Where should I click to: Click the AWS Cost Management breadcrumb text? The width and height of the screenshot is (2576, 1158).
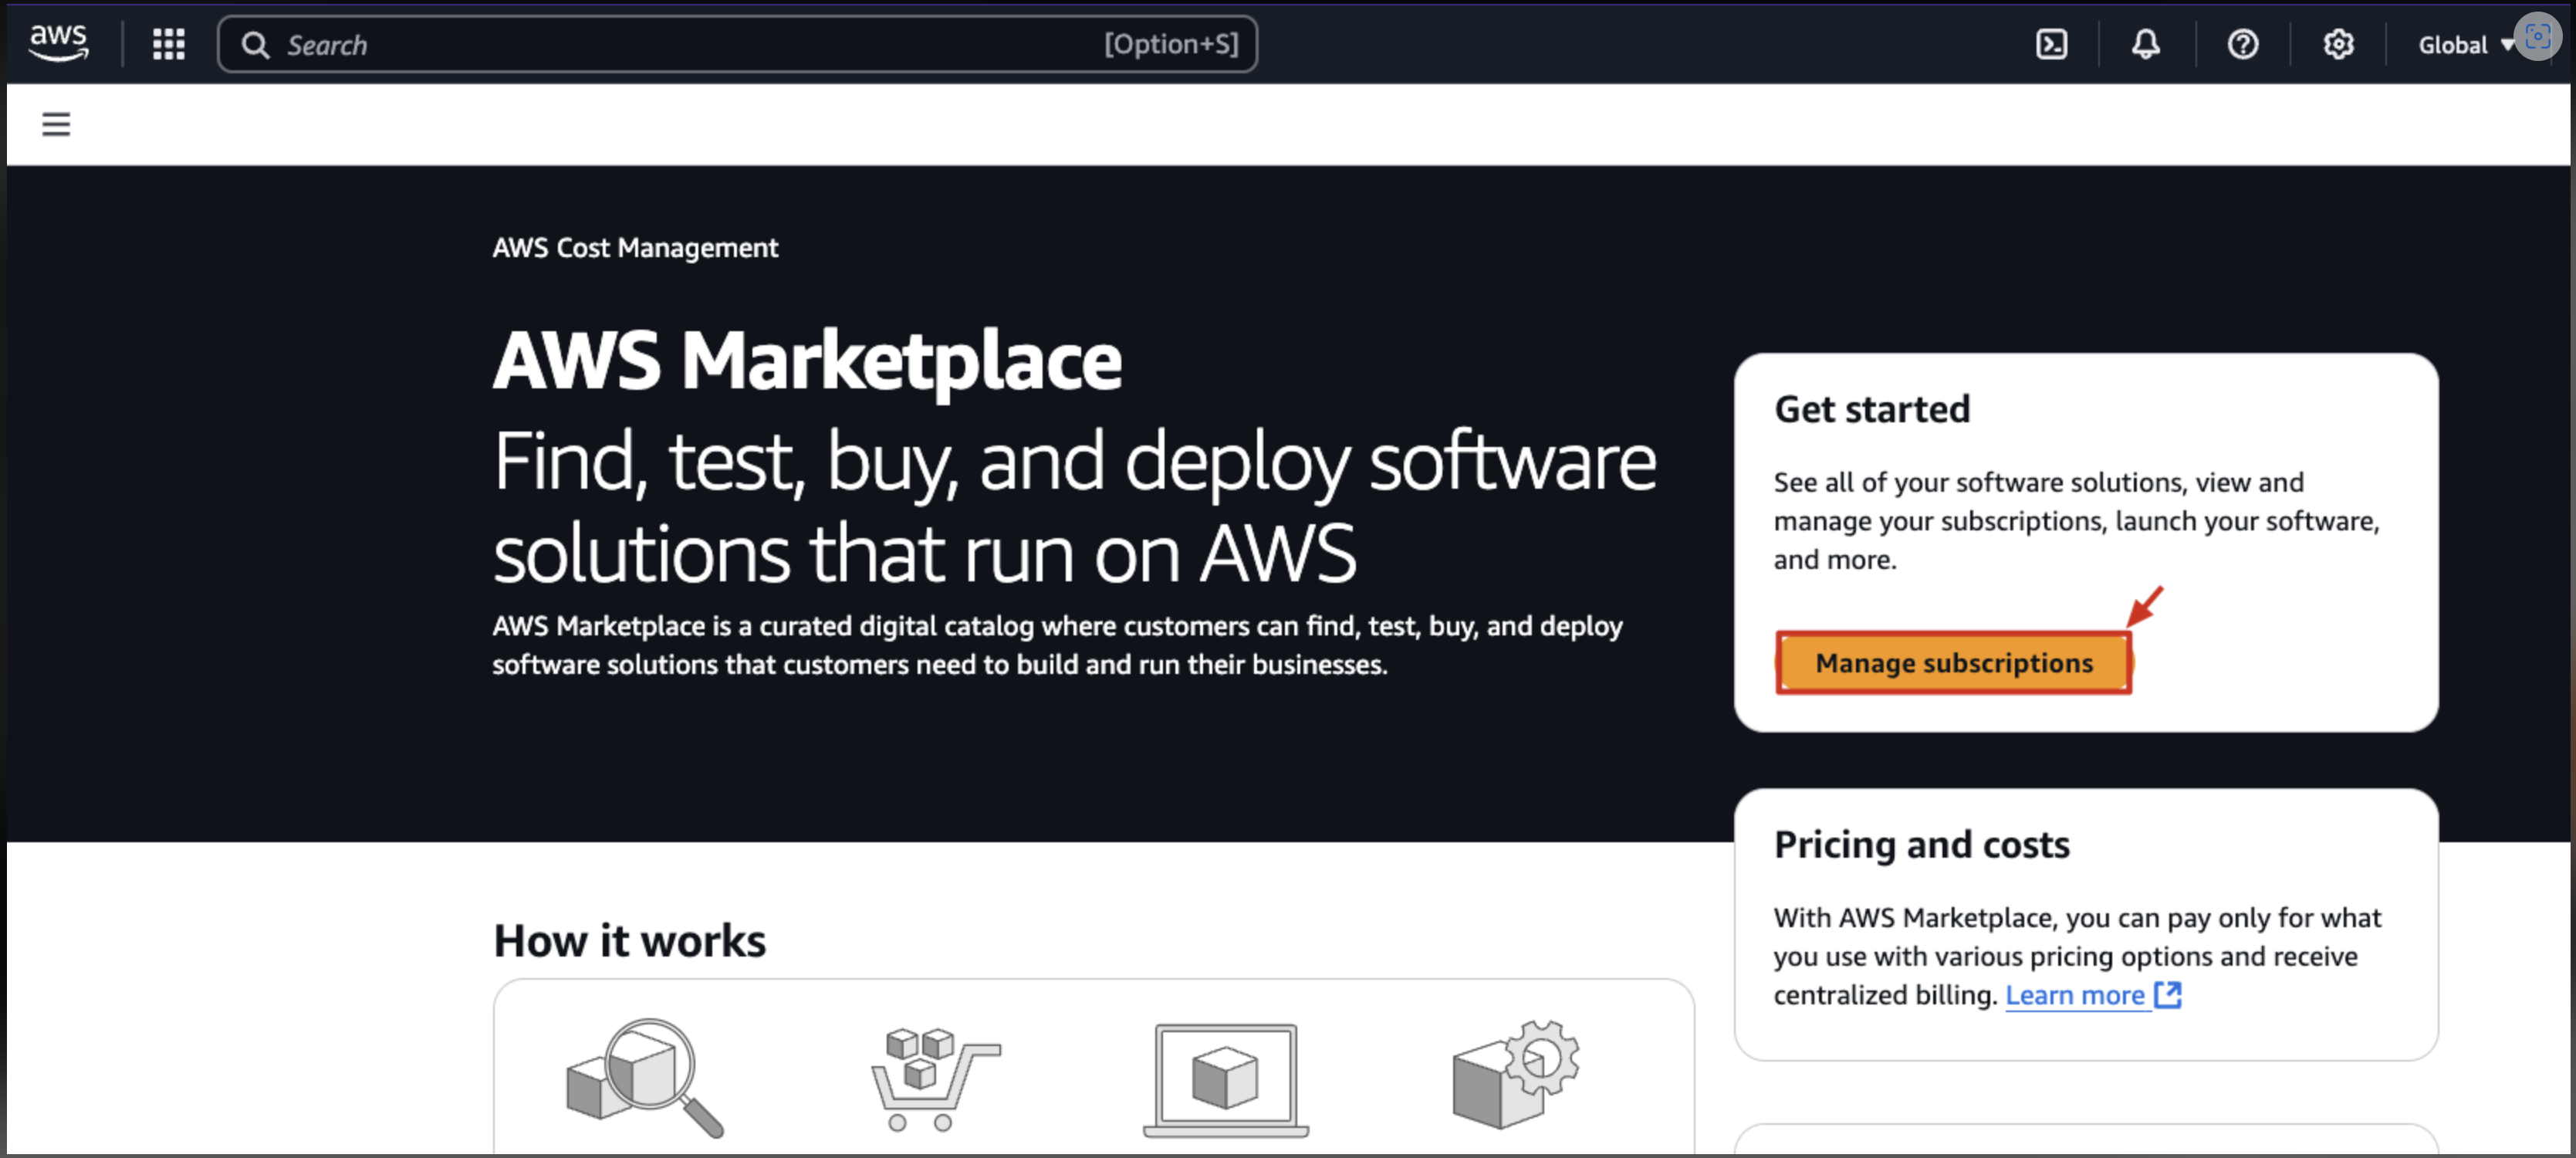[x=635, y=247]
